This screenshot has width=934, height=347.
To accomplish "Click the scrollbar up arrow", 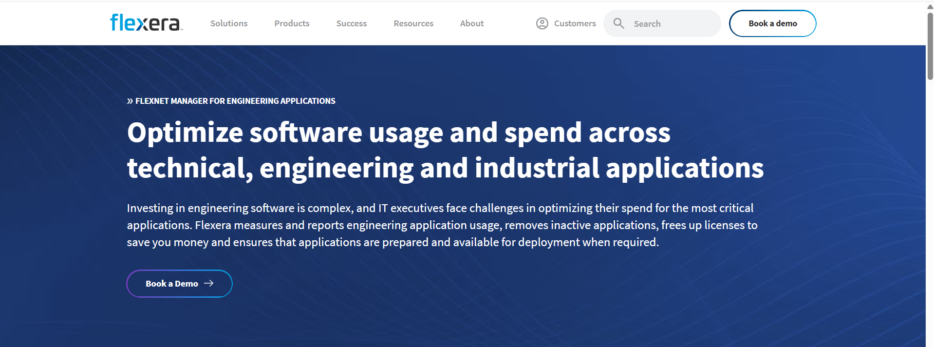I will point(930,7).
